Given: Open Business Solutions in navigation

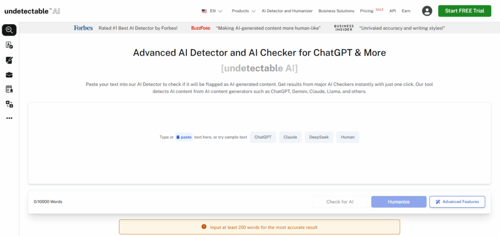Looking at the screenshot, I should pos(336,11).
